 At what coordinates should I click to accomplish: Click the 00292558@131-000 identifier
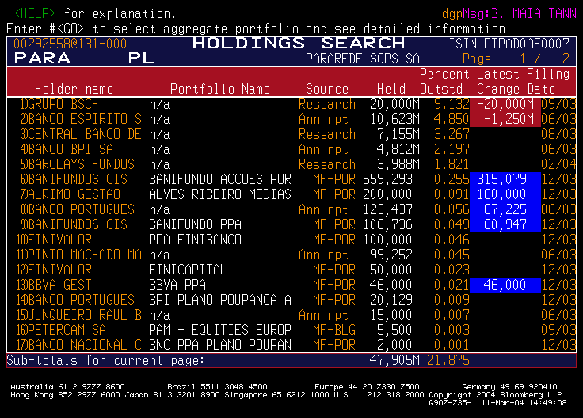click(x=70, y=44)
